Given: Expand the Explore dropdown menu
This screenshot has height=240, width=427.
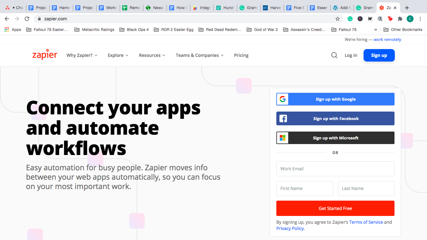Looking at the screenshot, I should point(118,55).
